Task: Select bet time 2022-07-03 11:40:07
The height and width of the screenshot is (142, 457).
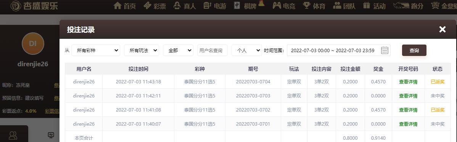Action: [138, 124]
